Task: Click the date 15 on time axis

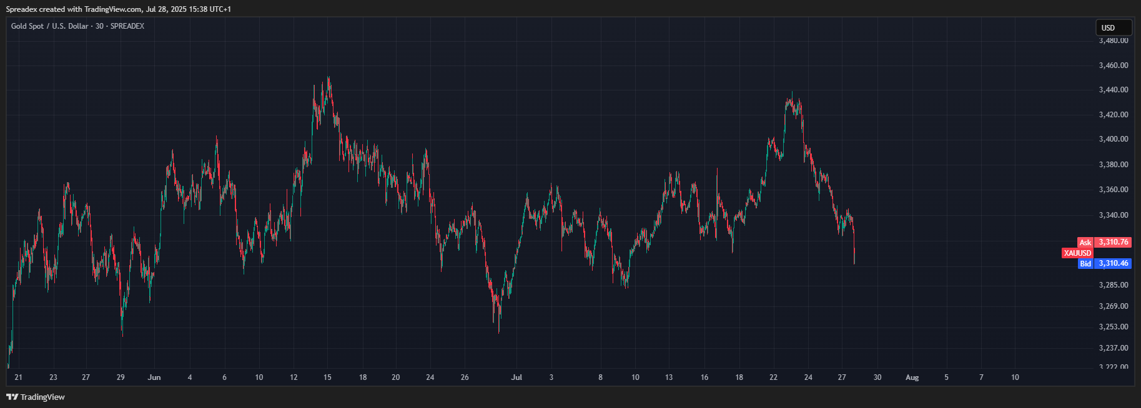Action: tap(327, 377)
